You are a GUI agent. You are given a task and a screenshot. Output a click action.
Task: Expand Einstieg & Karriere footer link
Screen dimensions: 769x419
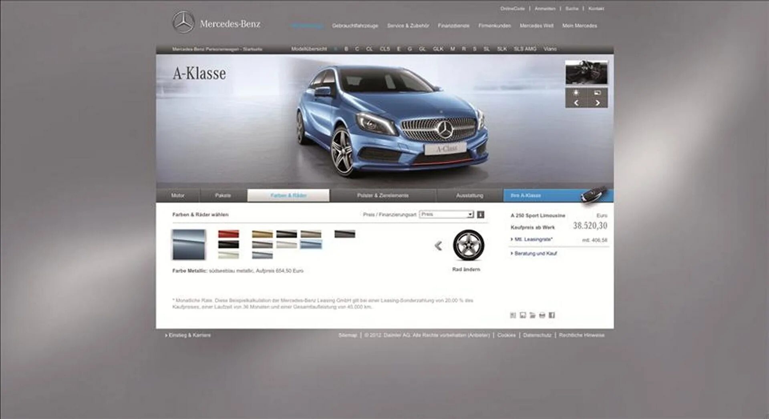[x=188, y=335]
